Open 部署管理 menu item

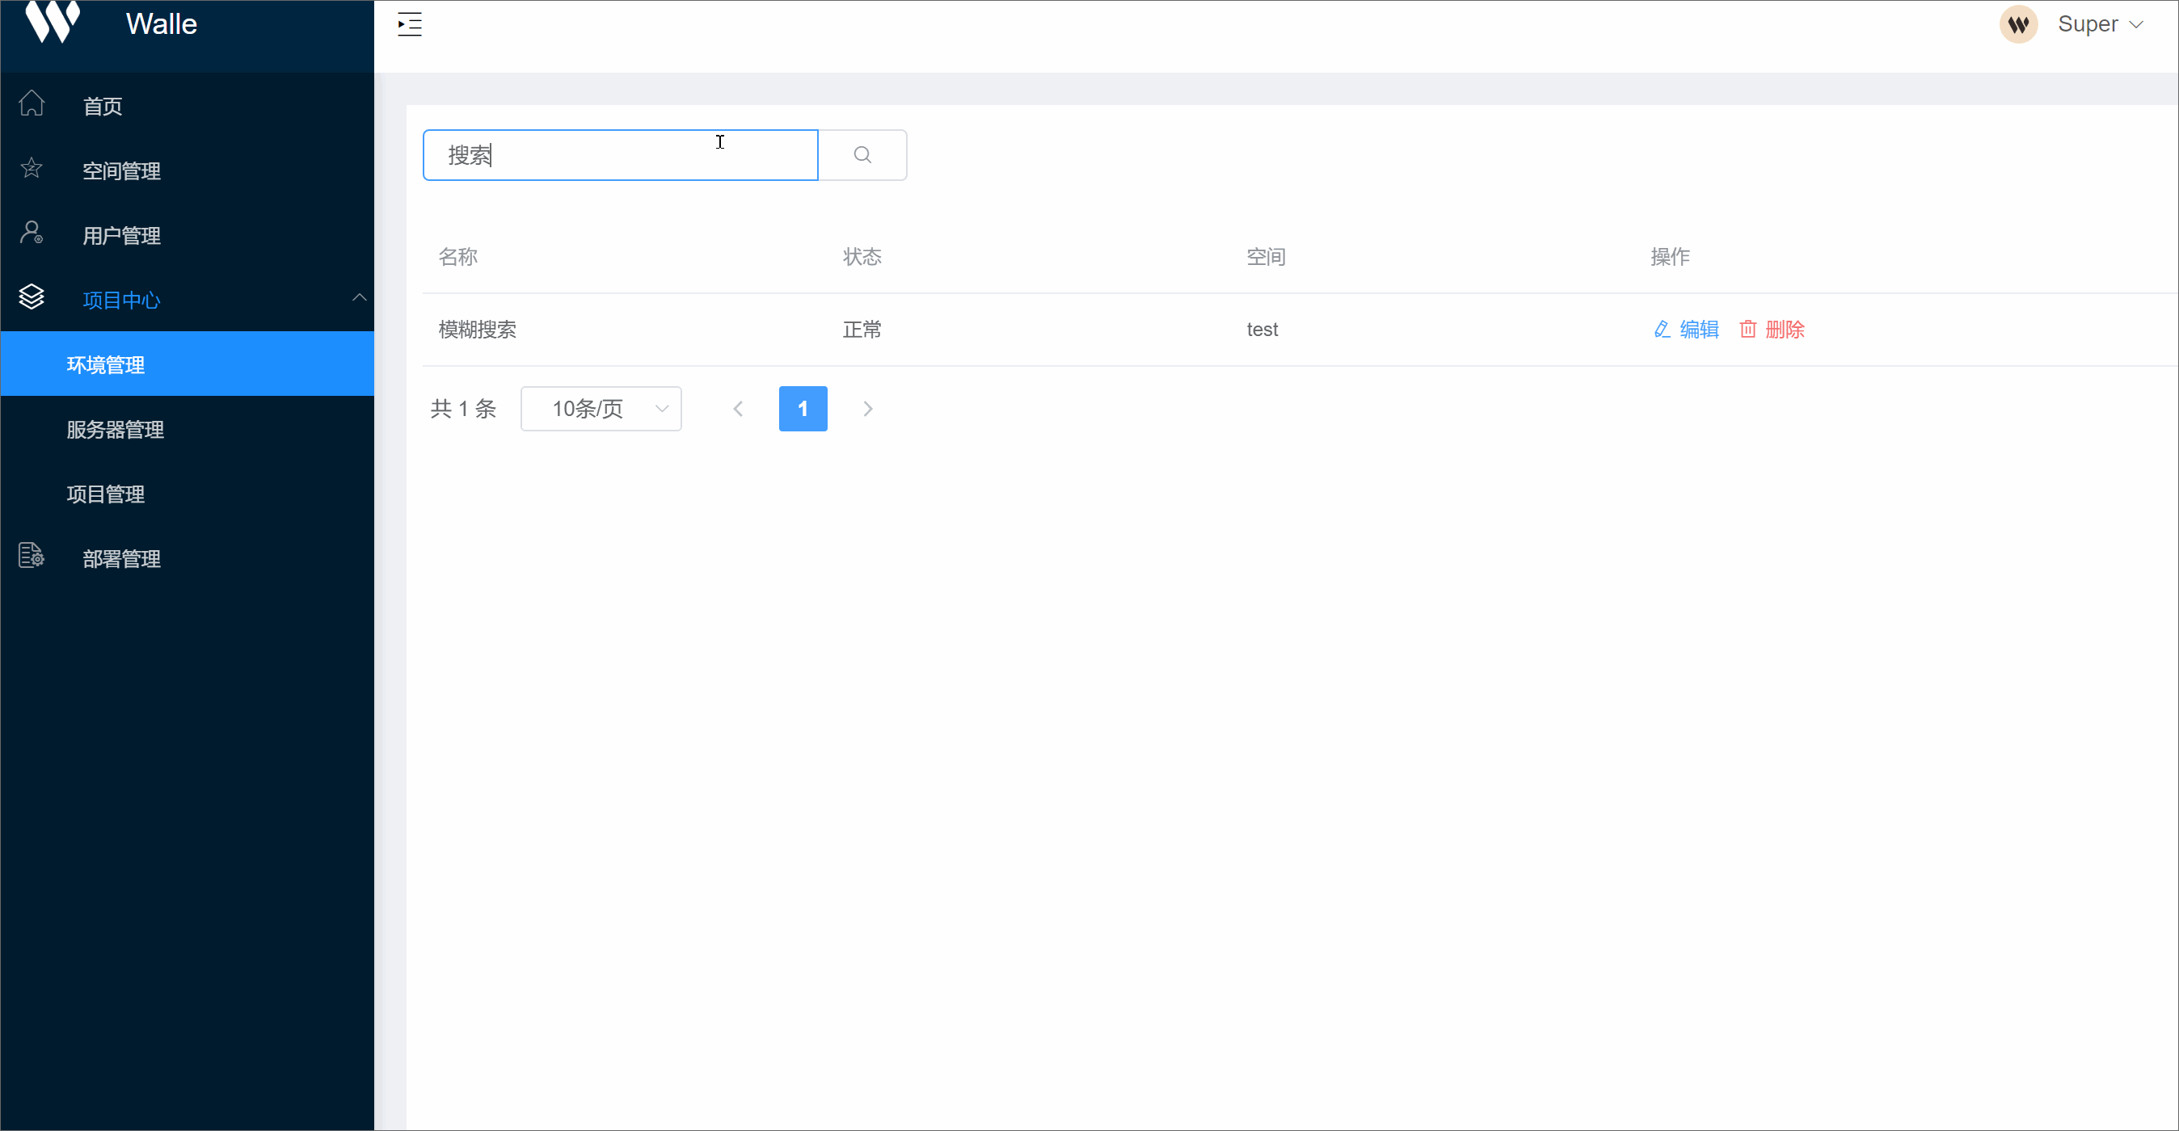[x=187, y=558]
